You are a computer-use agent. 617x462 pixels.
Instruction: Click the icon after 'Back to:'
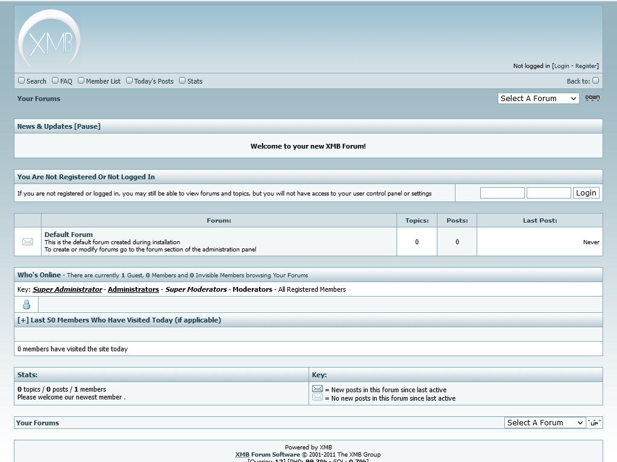point(595,81)
